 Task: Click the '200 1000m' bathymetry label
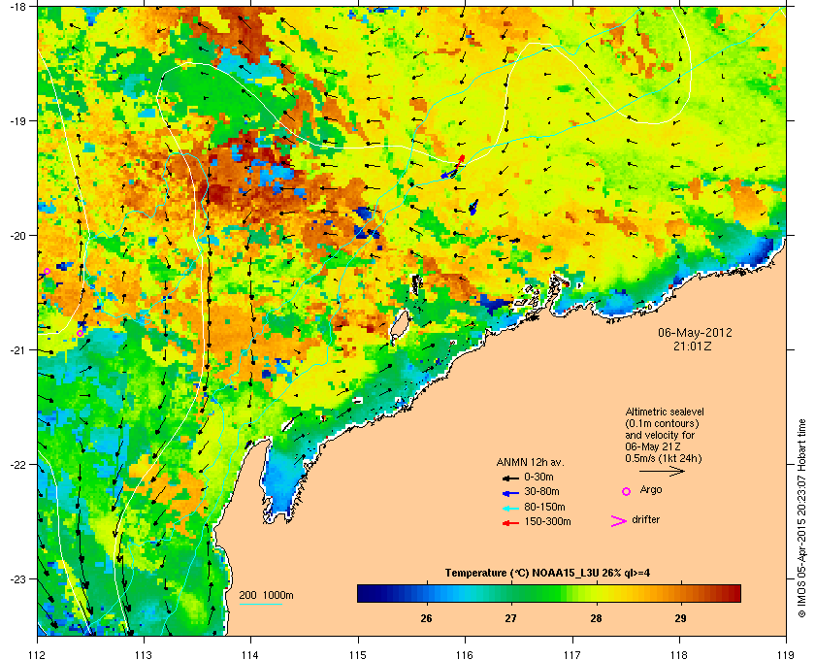[266, 595]
